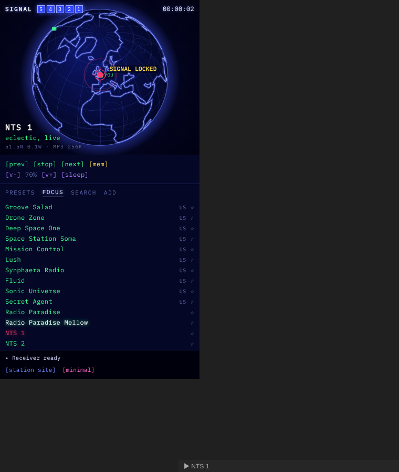
Task: Click the play triangle in NTS 1 bar
Action: (186, 466)
